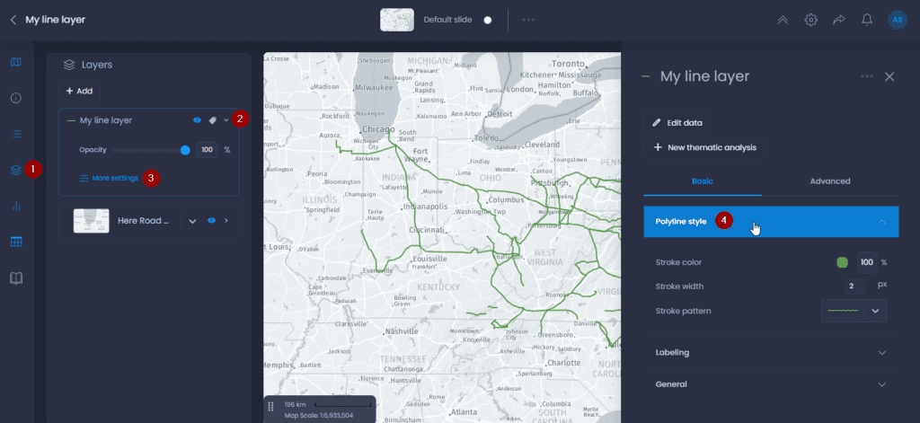Toggle visibility eye of Here Road basemap
920x423 pixels.
coord(211,221)
